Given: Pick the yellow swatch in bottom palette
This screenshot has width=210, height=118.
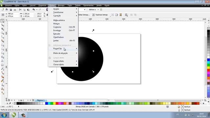Looking at the screenshot, I should click(x=54, y=104).
